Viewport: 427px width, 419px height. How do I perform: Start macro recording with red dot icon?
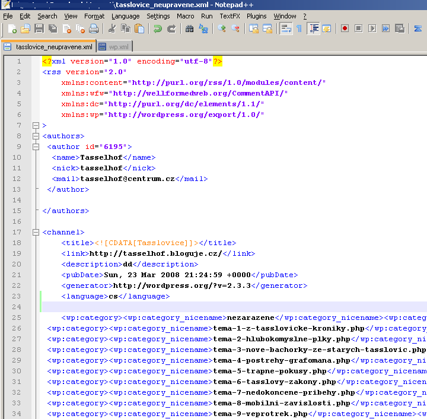click(345, 28)
